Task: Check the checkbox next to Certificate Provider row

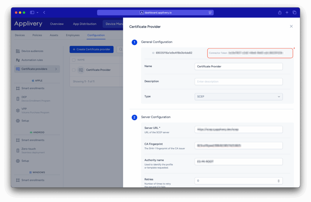Action: point(74,70)
